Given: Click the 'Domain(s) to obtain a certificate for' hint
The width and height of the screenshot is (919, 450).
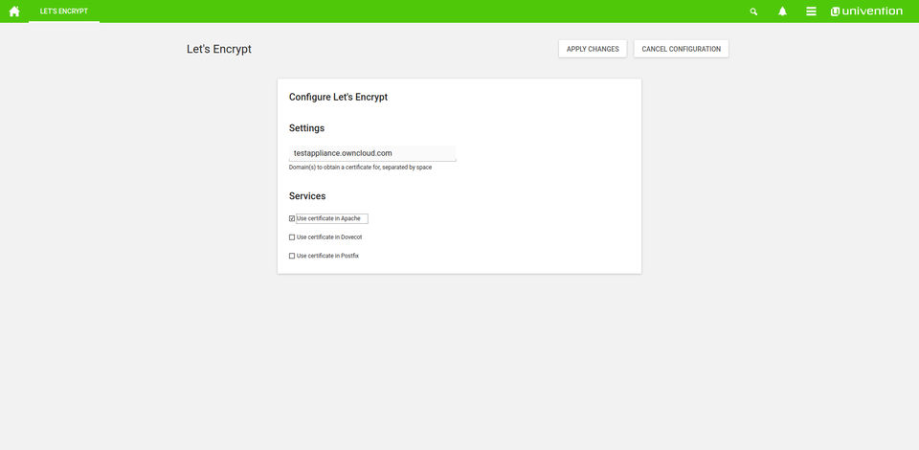Looking at the screenshot, I should pyautogui.click(x=361, y=168).
